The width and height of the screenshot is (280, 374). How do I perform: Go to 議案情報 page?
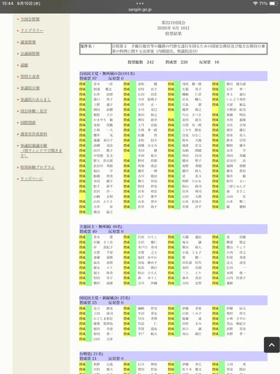[x=28, y=42]
